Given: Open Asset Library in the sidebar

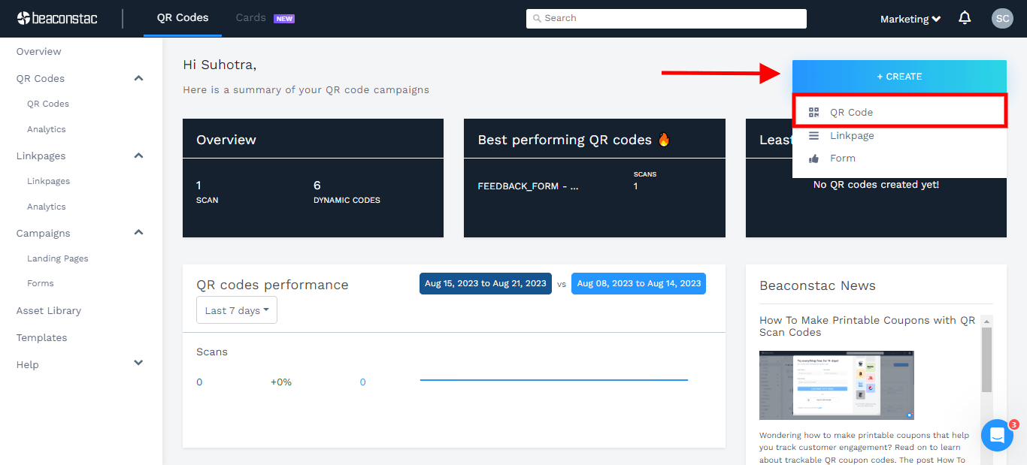Looking at the screenshot, I should pos(49,310).
